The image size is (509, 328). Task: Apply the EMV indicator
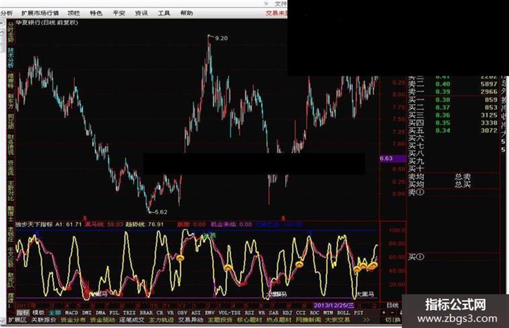point(210,313)
